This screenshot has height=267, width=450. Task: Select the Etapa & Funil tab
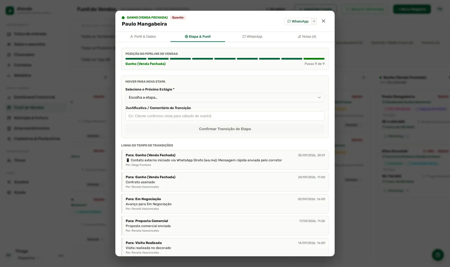tap(198, 37)
